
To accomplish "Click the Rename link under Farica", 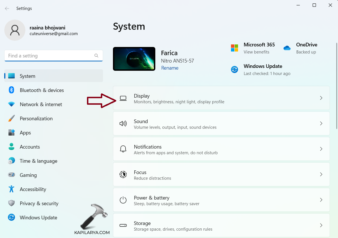I will pos(170,68).
